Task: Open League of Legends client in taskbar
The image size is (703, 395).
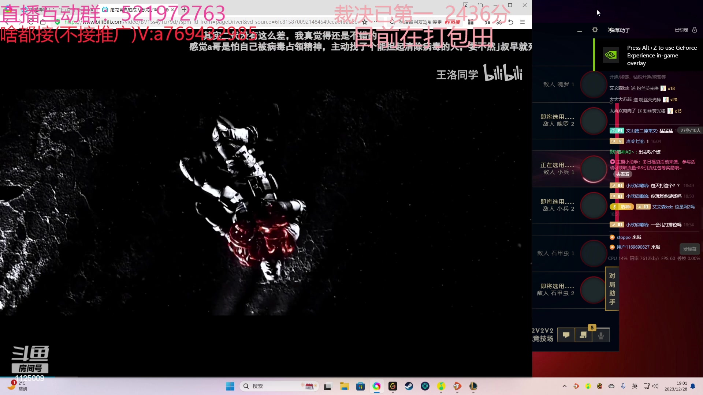Action: click(x=473, y=386)
